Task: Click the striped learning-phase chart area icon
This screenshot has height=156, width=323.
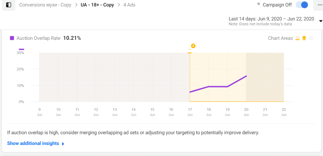Action: (x=298, y=38)
